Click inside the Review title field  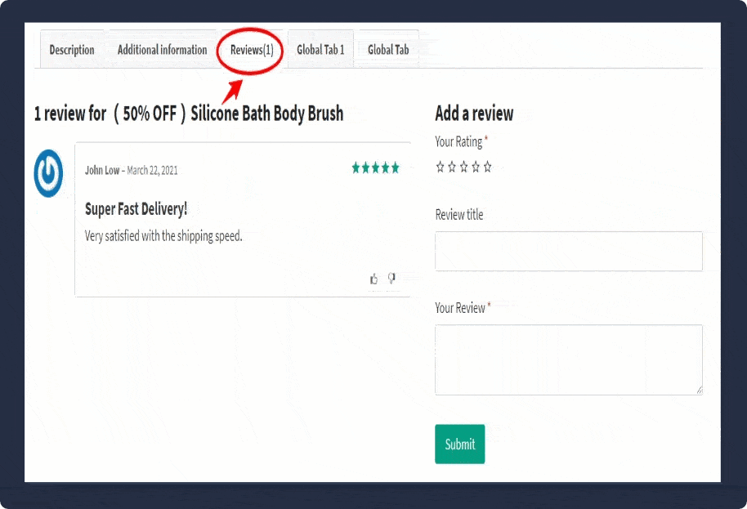(568, 251)
